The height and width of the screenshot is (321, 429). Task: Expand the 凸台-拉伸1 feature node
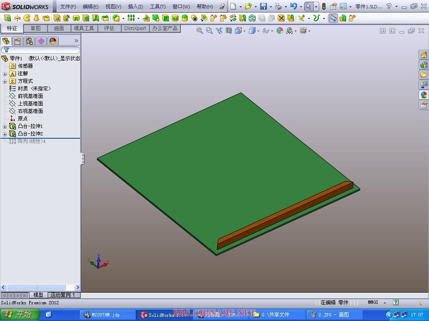click(5, 126)
